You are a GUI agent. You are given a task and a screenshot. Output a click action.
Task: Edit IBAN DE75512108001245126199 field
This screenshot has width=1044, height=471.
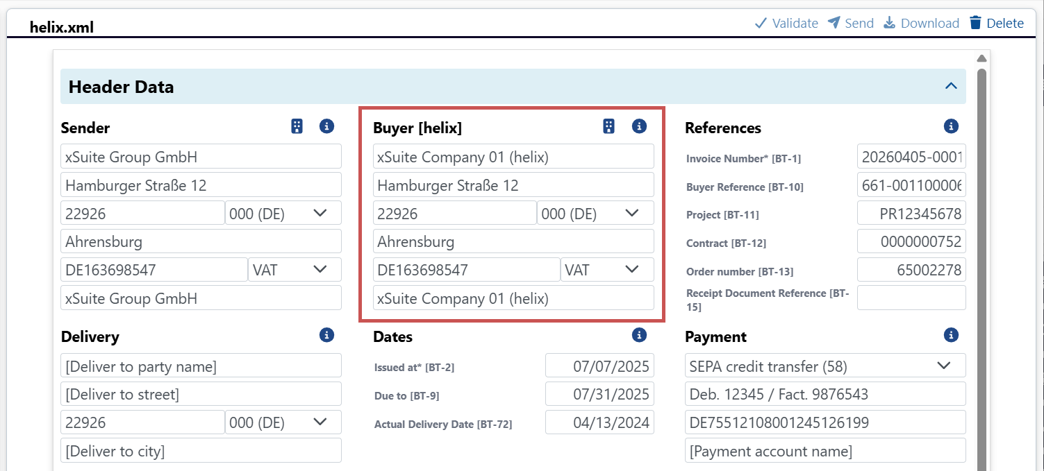click(825, 422)
